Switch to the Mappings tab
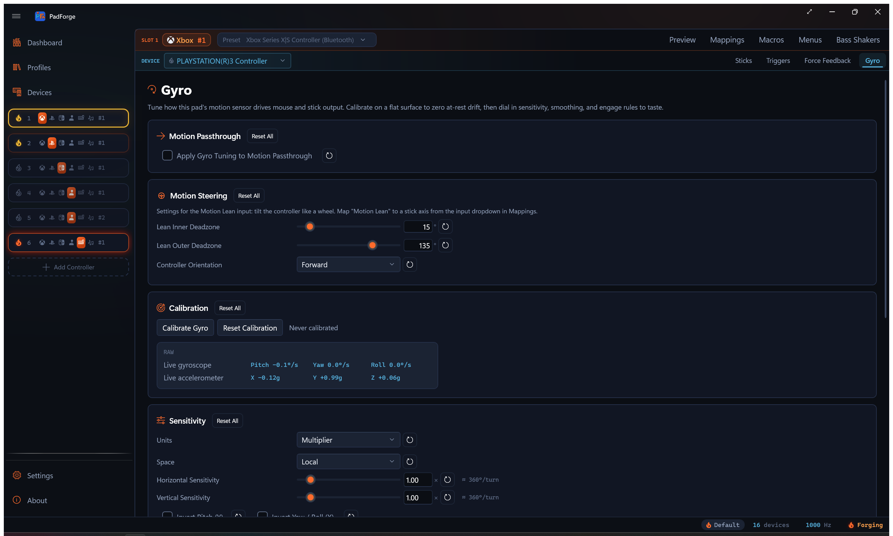The width and height of the screenshot is (893, 536). click(x=727, y=40)
